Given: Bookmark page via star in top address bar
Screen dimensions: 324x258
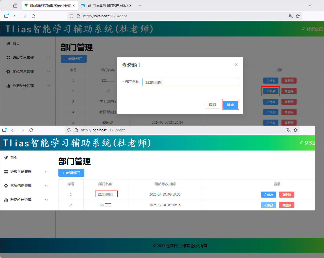Looking at the screenshot, I should point(298,16).
